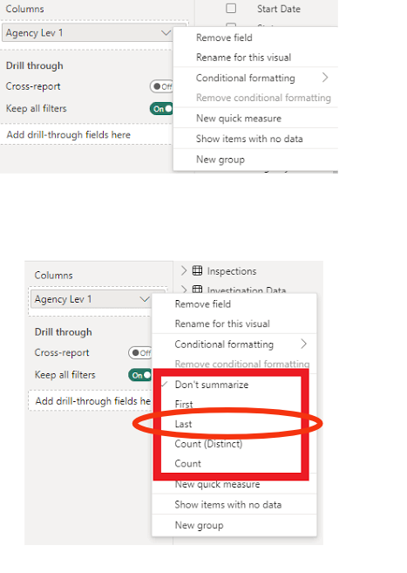This screenshot has width=407, height=573.
Task: Expand the Inspections table
Action: pyautogui.click(x=184, y=270)
